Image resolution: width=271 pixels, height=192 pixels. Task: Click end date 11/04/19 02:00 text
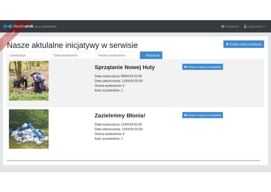pyautogui.click(x=119, y=81)
